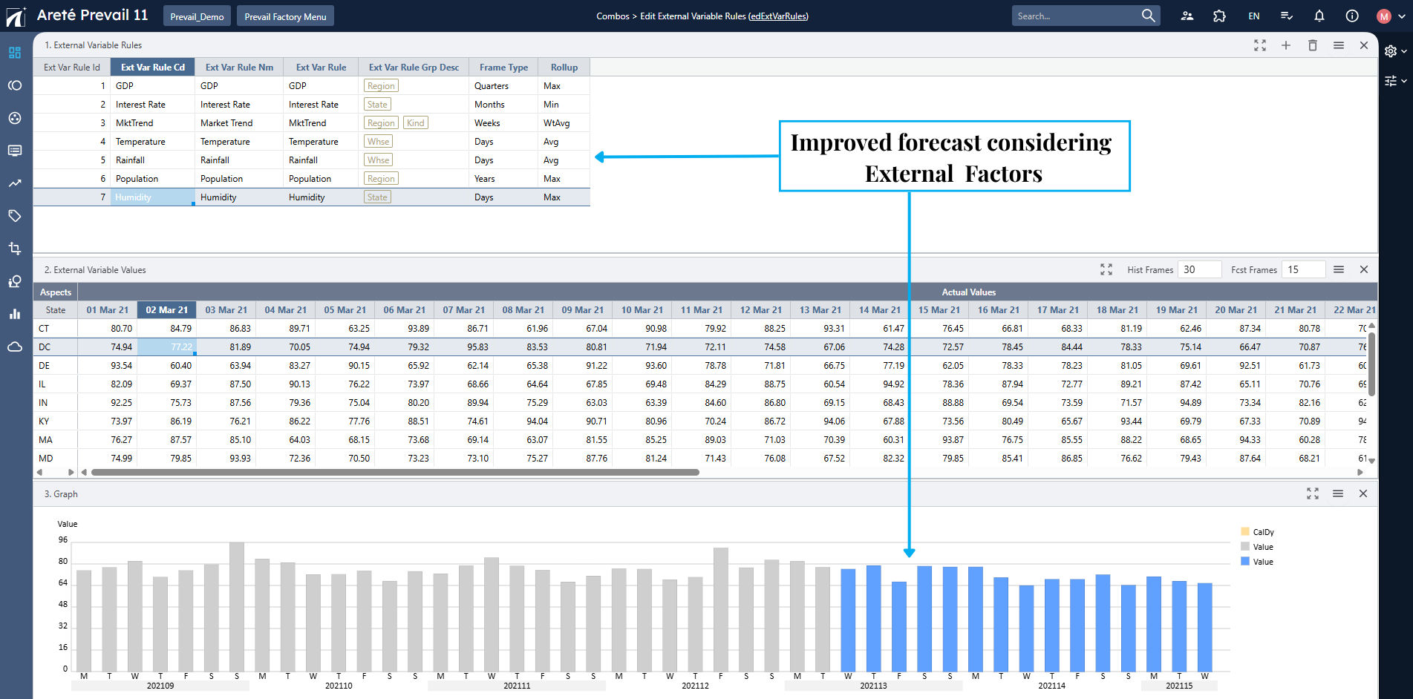Select the trending arrow icon in sidebar

pos(15,183)
